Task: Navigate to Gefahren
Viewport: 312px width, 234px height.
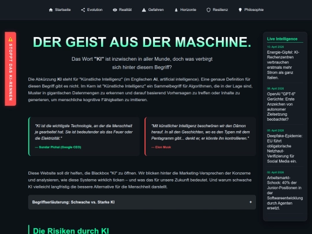Action: [153, 10]
